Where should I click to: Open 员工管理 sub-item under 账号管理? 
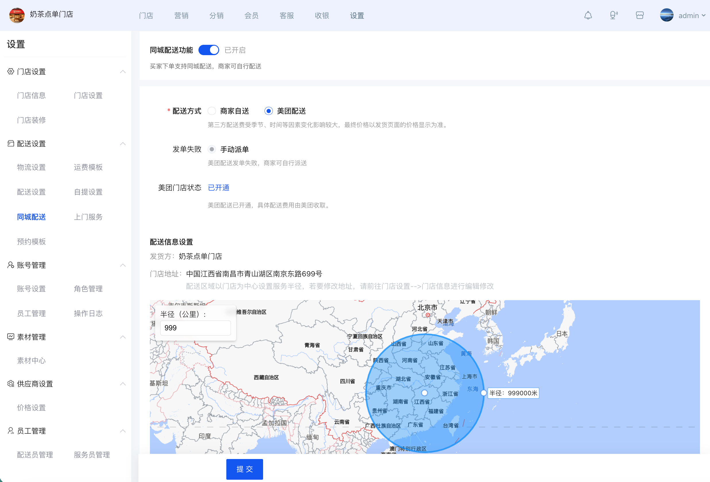click(x=31, y=313)
